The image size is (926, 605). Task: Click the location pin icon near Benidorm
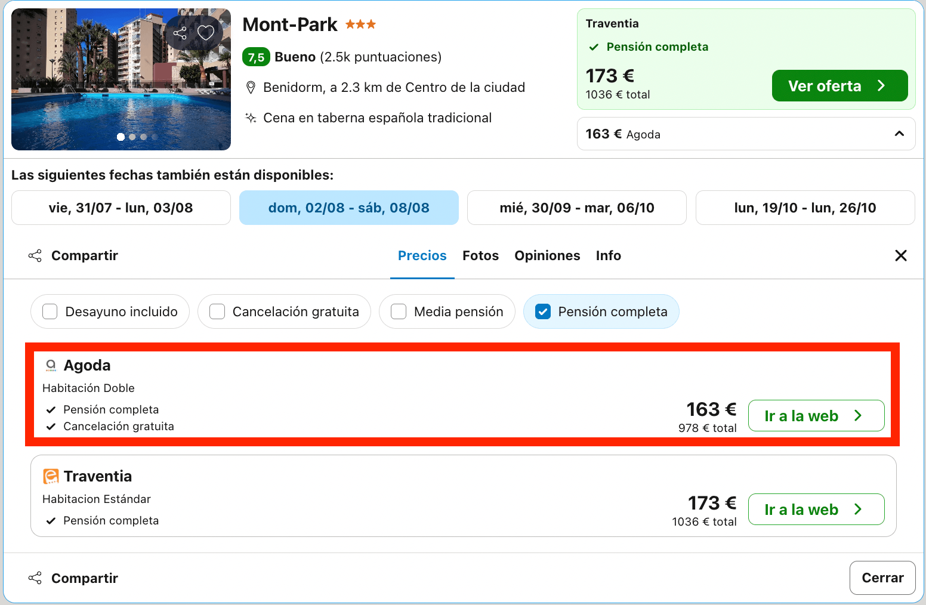point(251,88)
